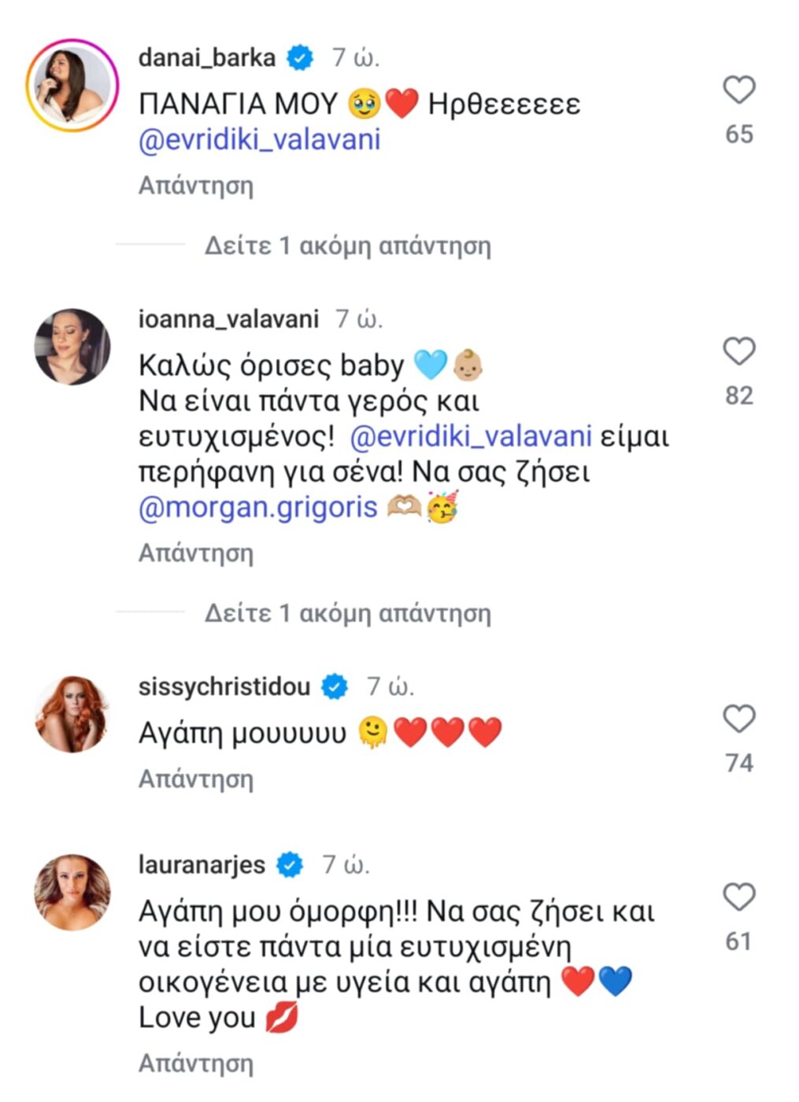The height and width of the screenshot is (1102, 799).
Task: Tap the heart on lauranarjes's comment
Action: click(738, 897)
